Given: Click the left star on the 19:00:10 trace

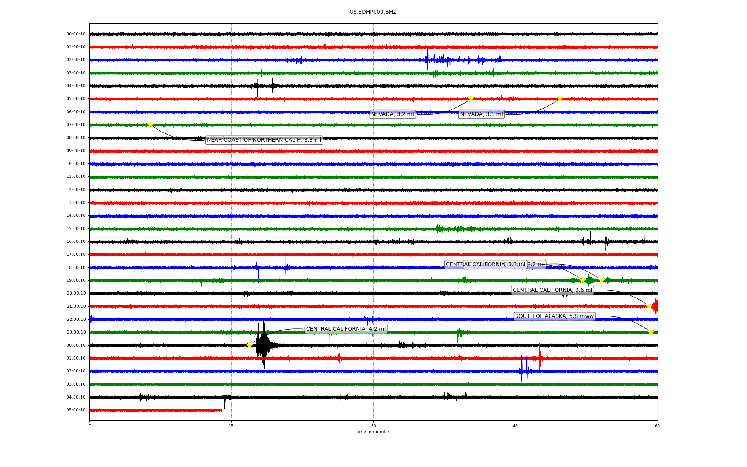Looking at the screenshot, I should tap(582, 280).
